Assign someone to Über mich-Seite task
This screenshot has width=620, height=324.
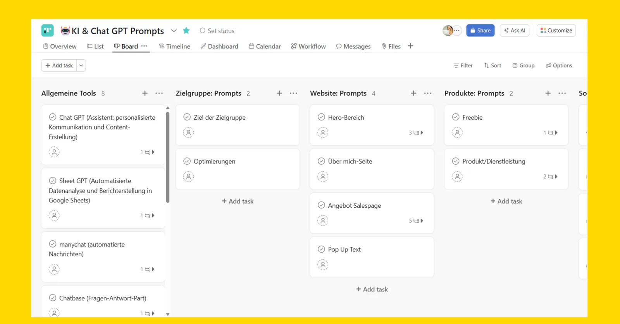point(323,177)
